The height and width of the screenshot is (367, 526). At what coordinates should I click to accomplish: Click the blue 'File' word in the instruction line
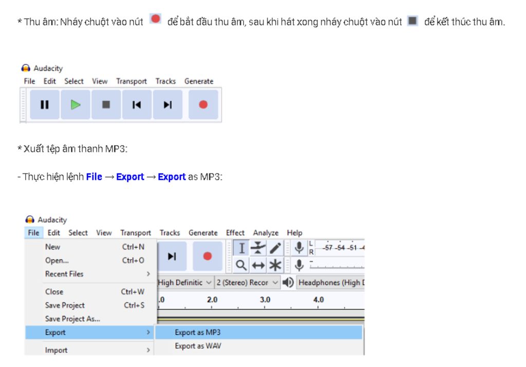[94, 177]
